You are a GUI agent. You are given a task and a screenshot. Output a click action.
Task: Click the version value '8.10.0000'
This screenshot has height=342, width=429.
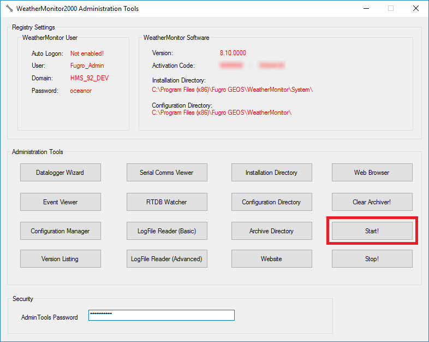tap(233, 53)
